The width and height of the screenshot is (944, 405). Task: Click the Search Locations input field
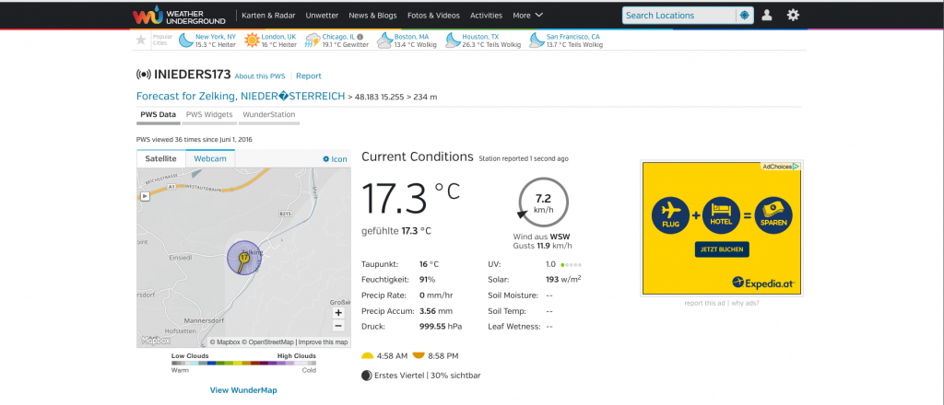coord(678,16)
